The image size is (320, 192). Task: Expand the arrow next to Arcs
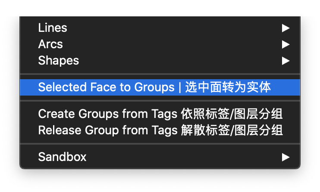pyautogui.click(x=285, y=44)
